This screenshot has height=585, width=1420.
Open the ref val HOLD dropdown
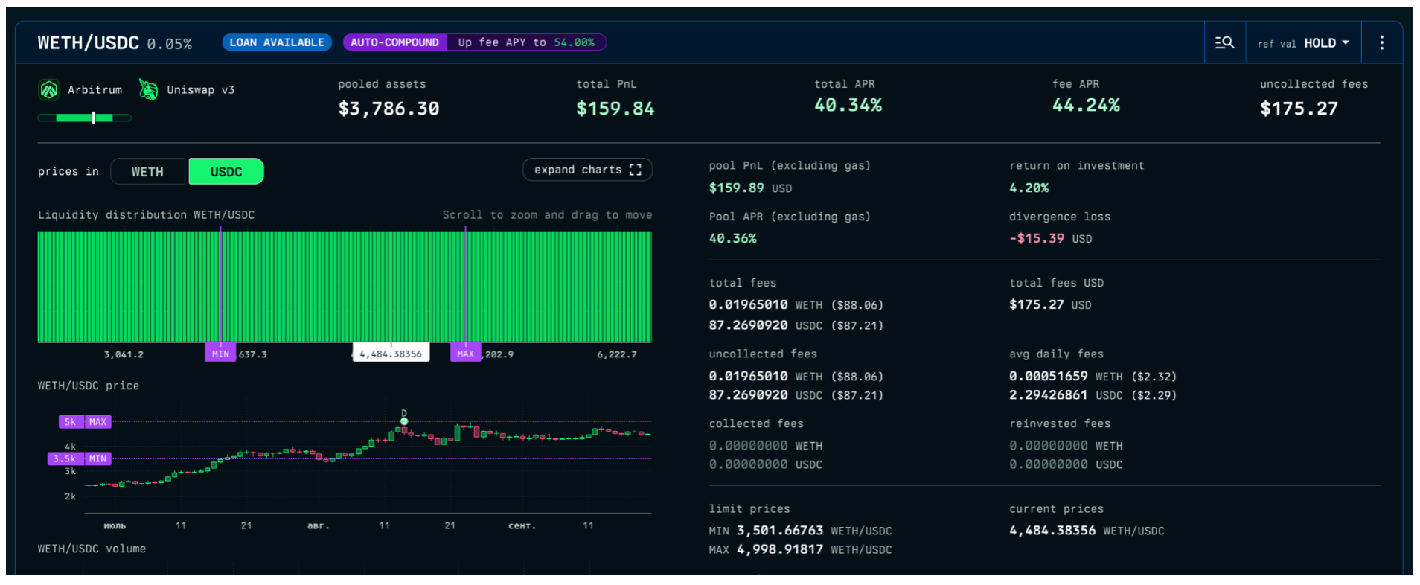[1302, 43]
